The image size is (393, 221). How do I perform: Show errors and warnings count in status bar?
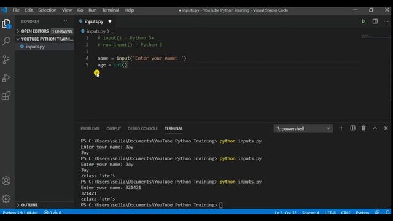(x=52, y=212)
